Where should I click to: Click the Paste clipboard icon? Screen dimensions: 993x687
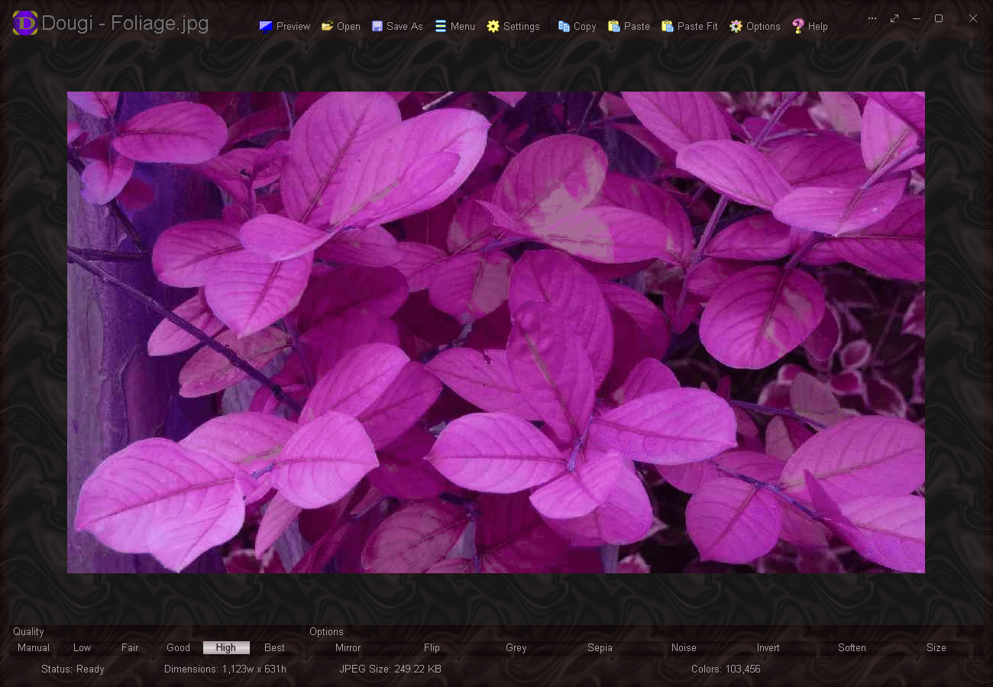(x=614, y=26)
